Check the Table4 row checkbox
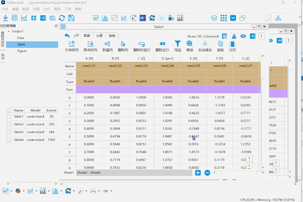Image resolution: width=303 pixels, height=202 pixels. click(9, 140)
